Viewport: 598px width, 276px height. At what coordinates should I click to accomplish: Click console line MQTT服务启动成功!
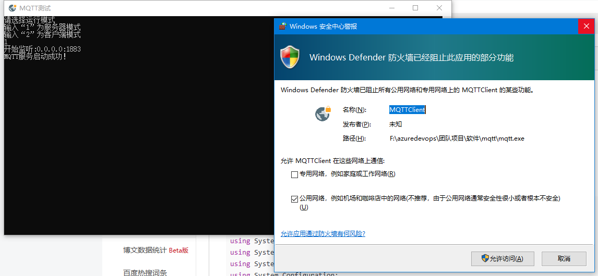tap(35, 57)
